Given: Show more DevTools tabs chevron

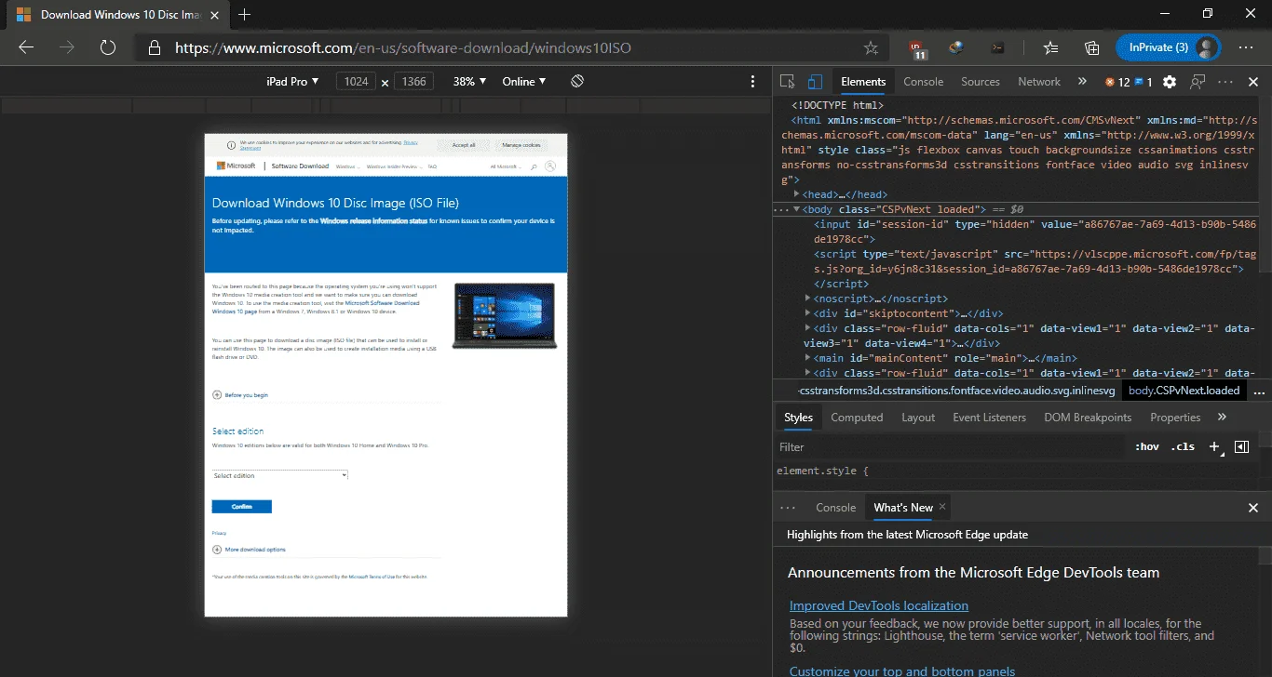Looking at the screenshot, I should click(1082, 82).
